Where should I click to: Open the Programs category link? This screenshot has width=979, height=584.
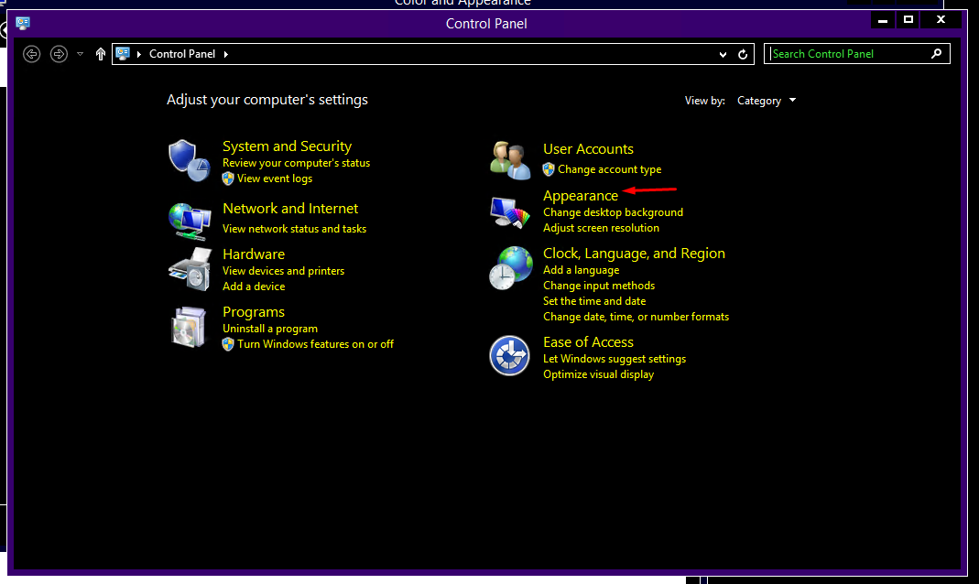(x=254, y=312)
